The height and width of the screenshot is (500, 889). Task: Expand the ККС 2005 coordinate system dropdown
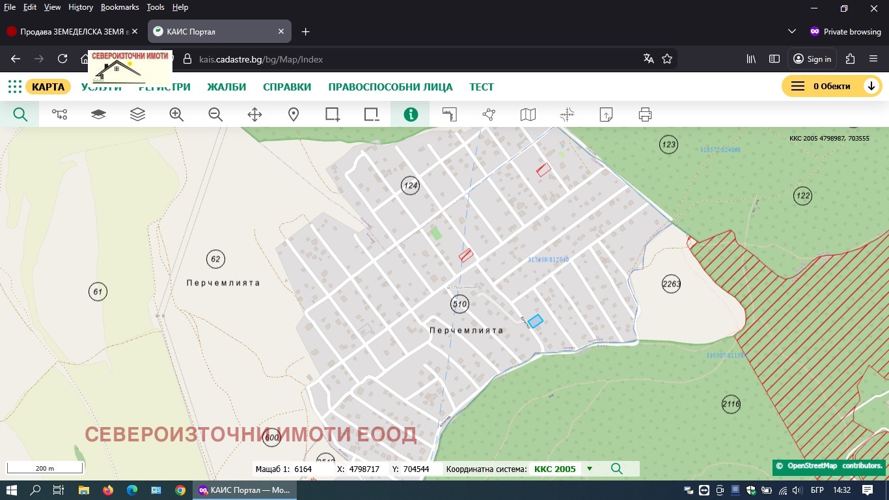(590, 469)
